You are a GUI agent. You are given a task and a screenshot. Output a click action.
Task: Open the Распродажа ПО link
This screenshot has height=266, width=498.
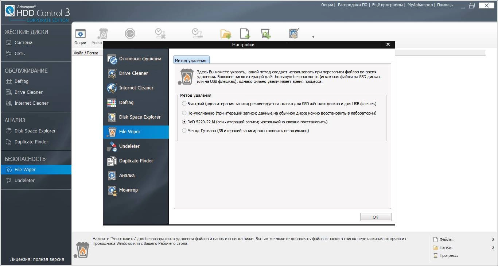pyautogui.click(x=353, y=5)
